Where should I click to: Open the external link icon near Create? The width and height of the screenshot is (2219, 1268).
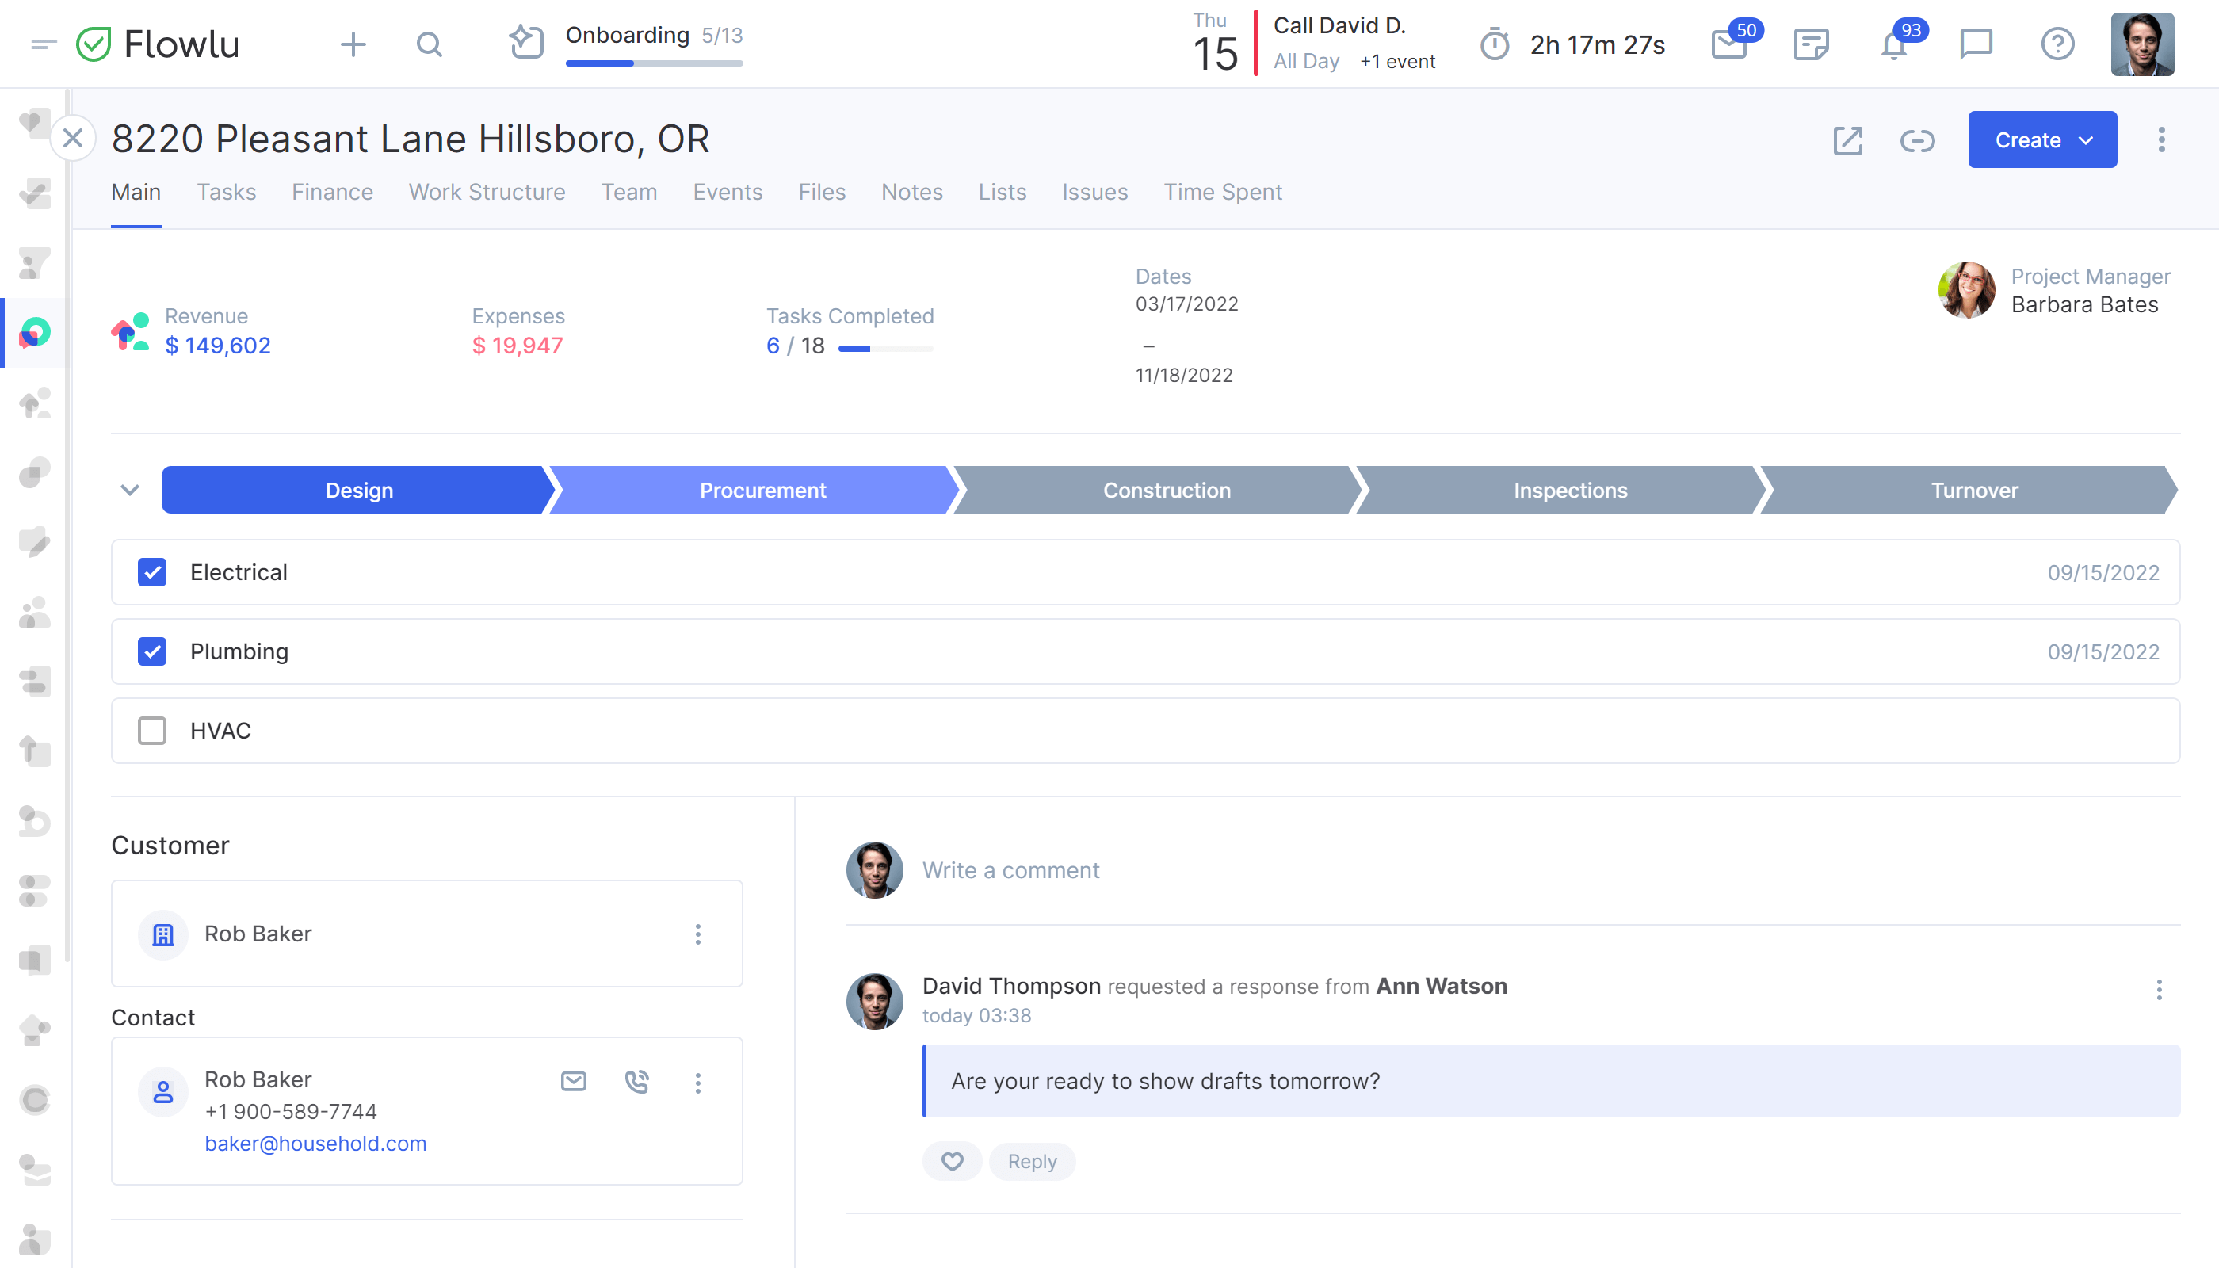[1848, 140]
